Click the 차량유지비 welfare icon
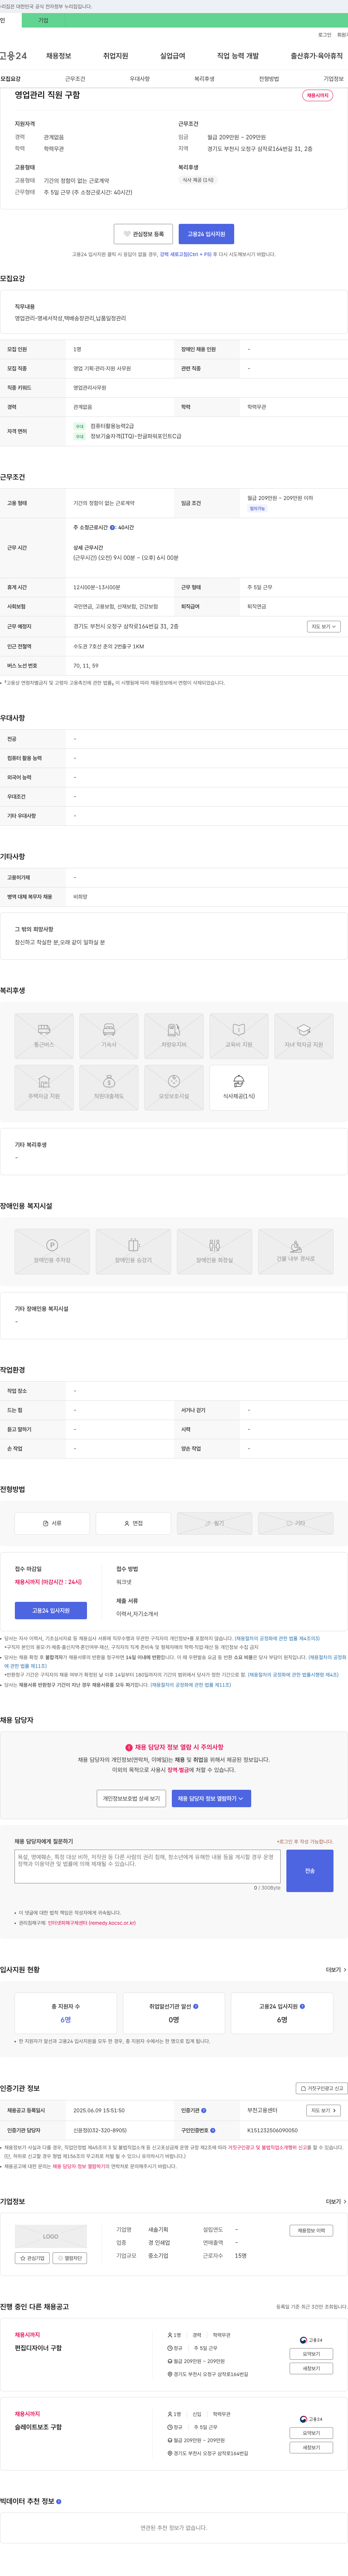The height and width of the screenshot is (2576, 348). (174, 1036)
